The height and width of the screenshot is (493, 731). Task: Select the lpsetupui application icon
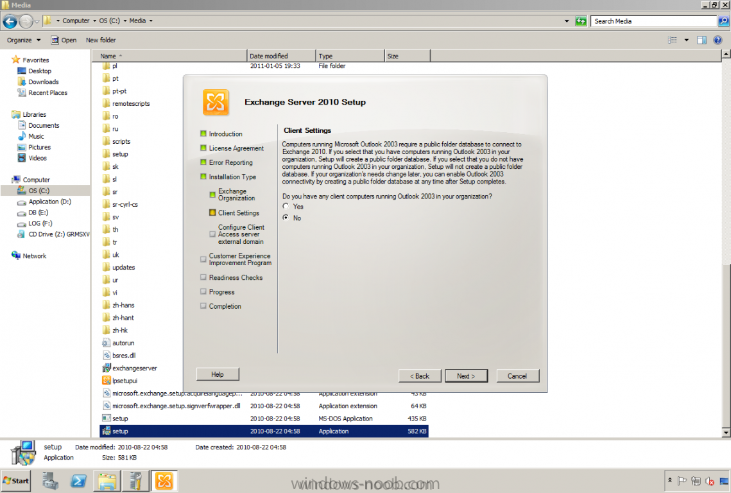pyautogui.click(x=107, y=380)
